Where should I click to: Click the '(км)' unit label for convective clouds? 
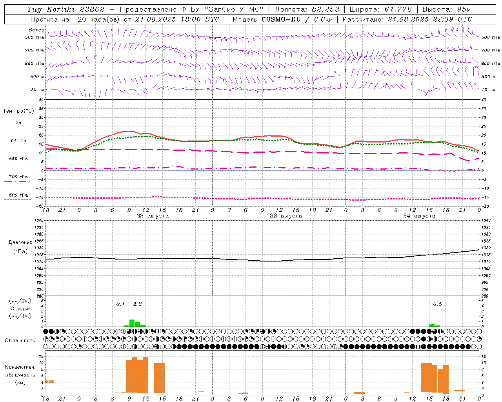20,382
